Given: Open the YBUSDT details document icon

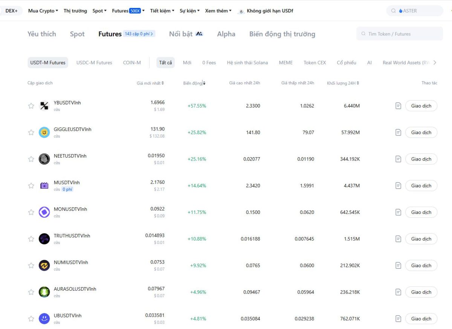Looking at the screenshot, I should pyautogui.click(x=398, y=106).
